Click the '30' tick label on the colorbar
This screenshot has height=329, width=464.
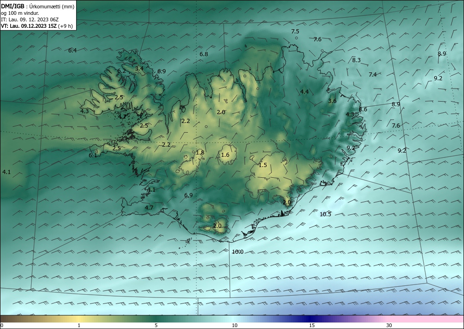tap(389, 326)
